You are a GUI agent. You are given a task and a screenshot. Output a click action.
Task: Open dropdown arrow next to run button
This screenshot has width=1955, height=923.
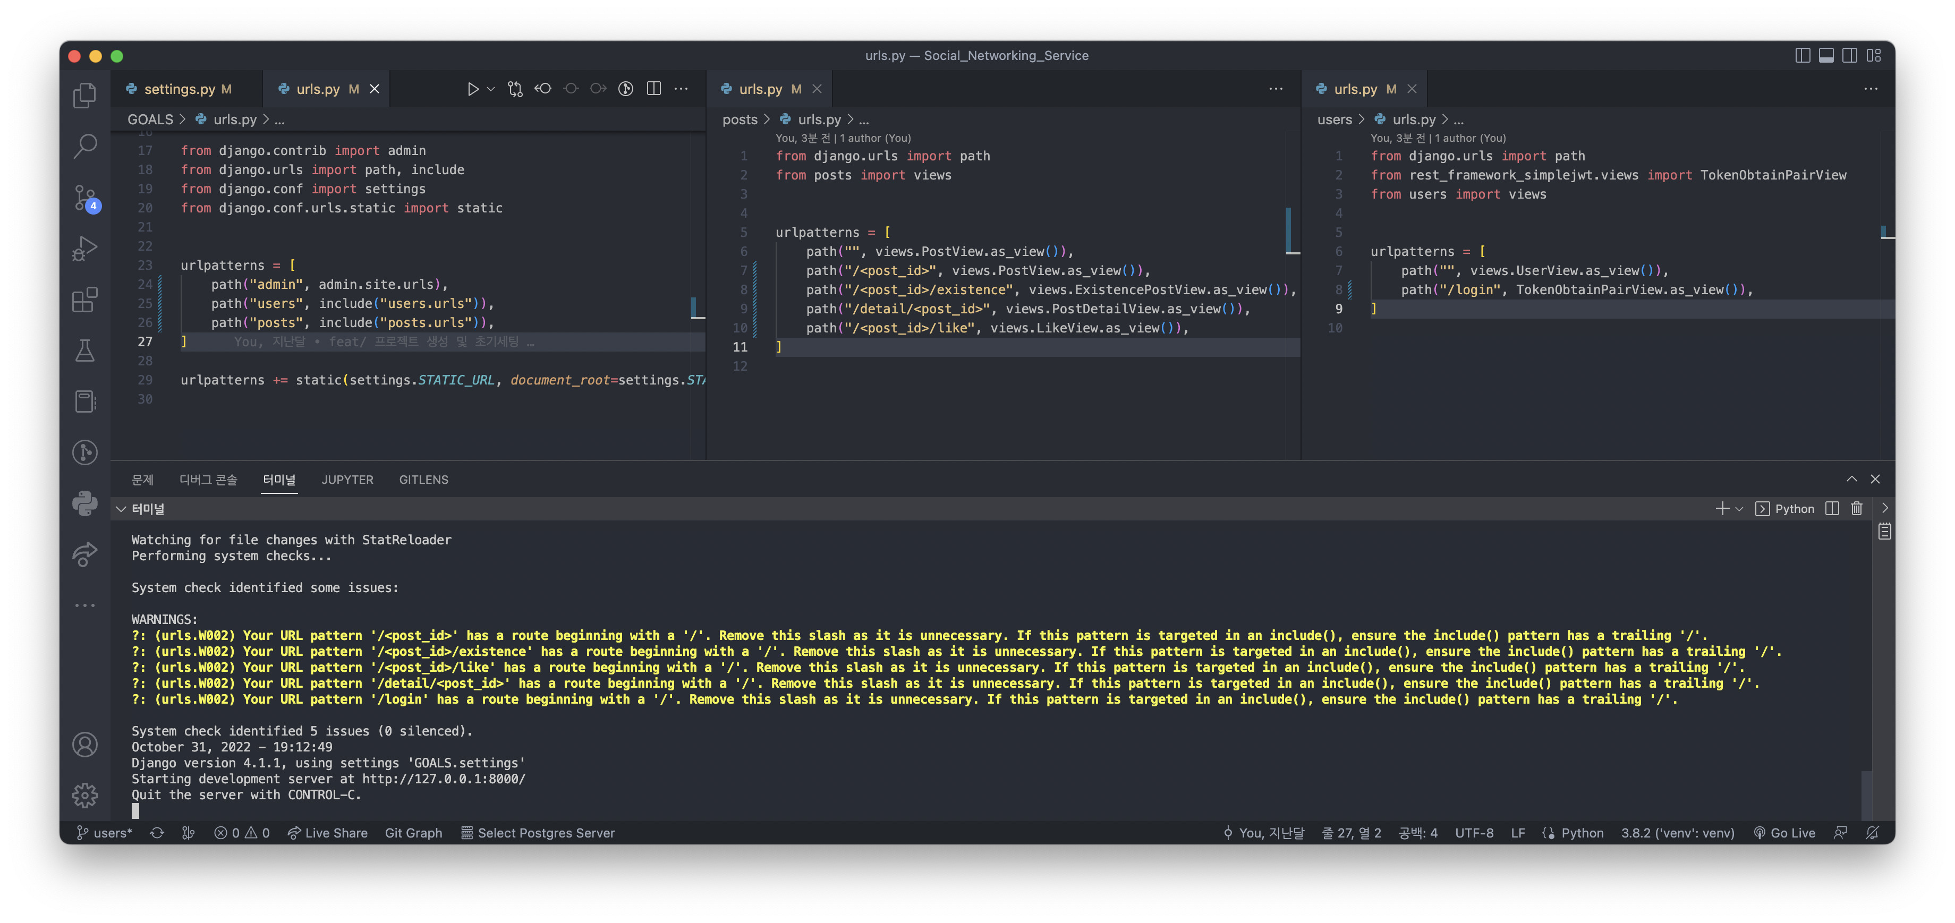coord(491,89)
